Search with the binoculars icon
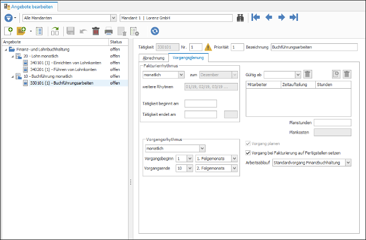This screenshot has height=240, width=366. pyautogui.click(x=240, y=18)
